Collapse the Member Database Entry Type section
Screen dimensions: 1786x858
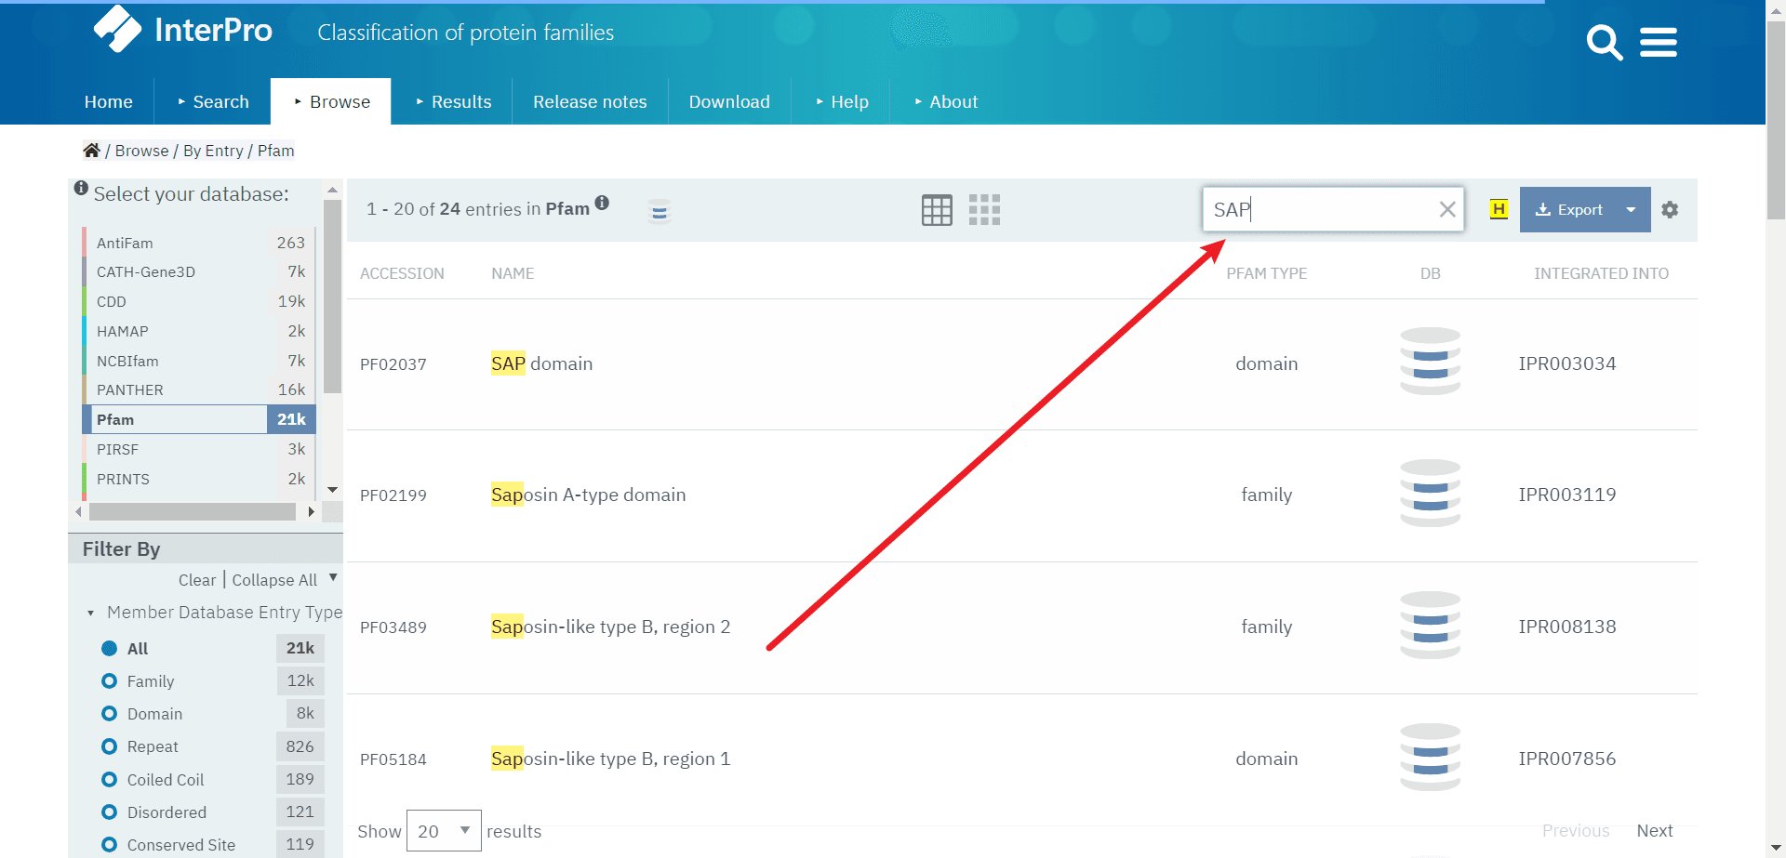[90, 613]
